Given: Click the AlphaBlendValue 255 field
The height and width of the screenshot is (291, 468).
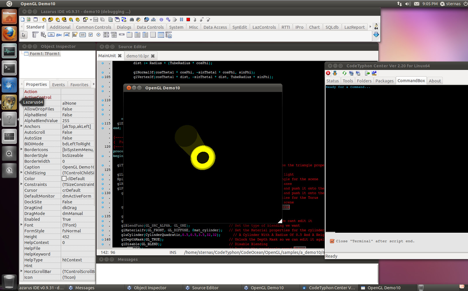Looking at the screenshot, I should point(78,121).
